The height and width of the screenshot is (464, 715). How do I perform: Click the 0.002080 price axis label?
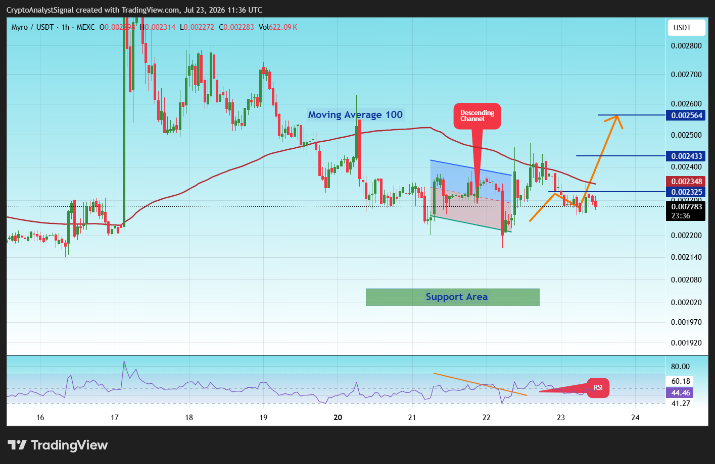coord(686,280)
